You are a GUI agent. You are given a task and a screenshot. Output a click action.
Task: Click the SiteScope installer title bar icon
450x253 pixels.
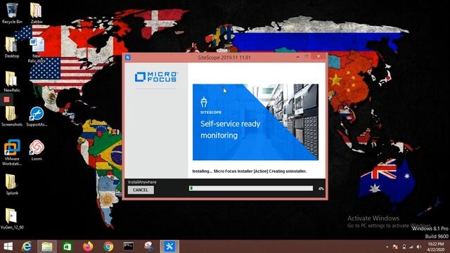tap(128, 58)
